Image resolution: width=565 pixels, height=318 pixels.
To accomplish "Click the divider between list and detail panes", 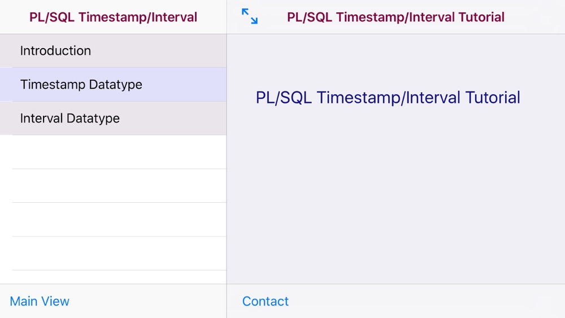I will click(227, 159).
